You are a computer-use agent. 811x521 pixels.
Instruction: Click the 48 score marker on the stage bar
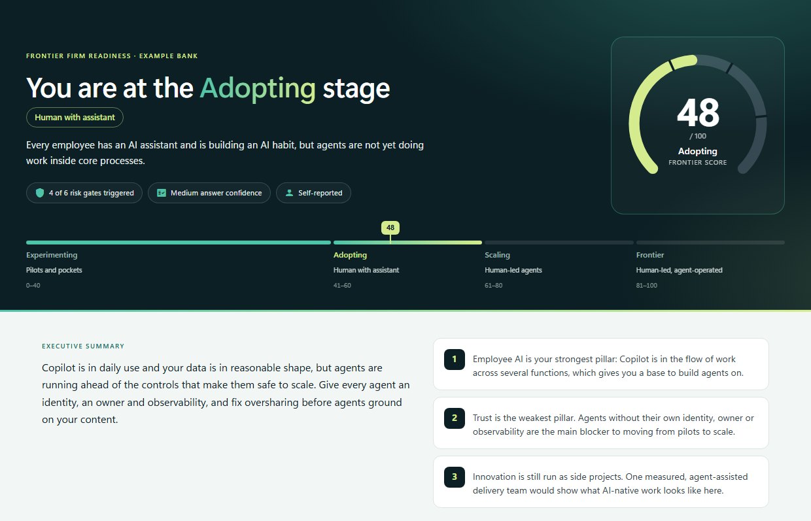[x=390, y=228]
